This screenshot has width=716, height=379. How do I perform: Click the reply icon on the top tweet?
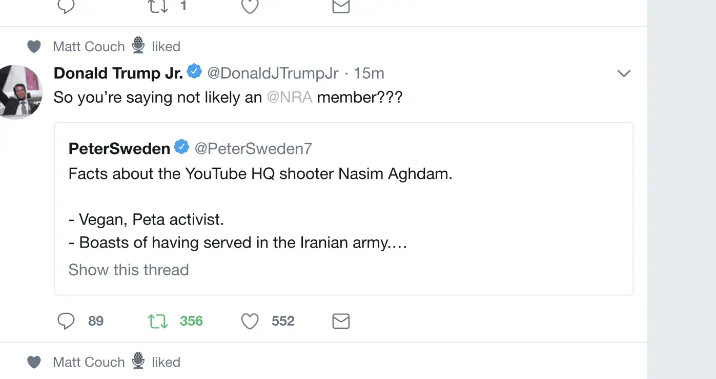click(x=66, y=6)
